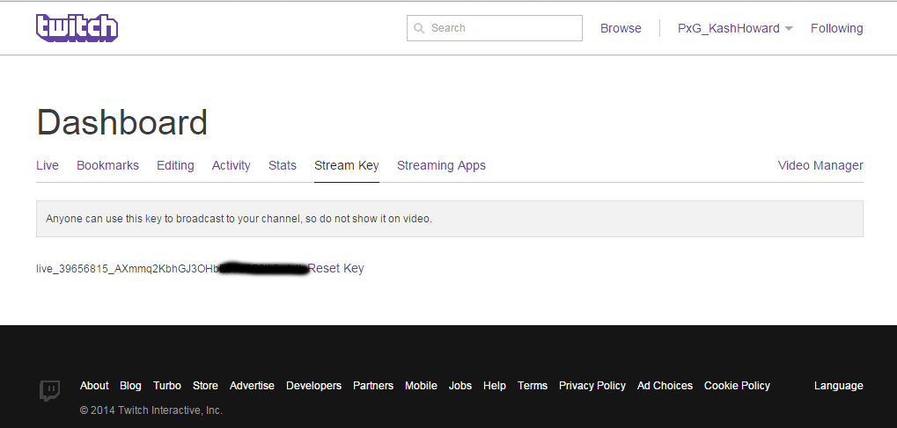Open the Developers footer link

pos(313,386)
